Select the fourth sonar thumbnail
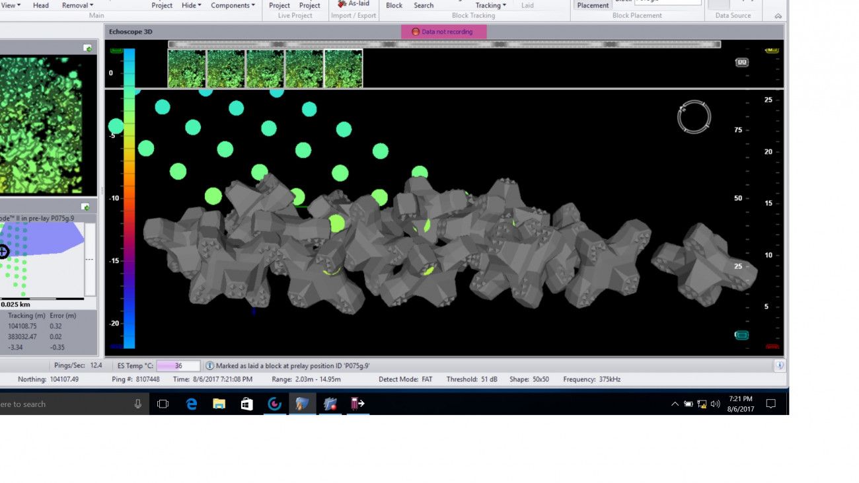Screen dimensions: 859x483 coord(304,69)
